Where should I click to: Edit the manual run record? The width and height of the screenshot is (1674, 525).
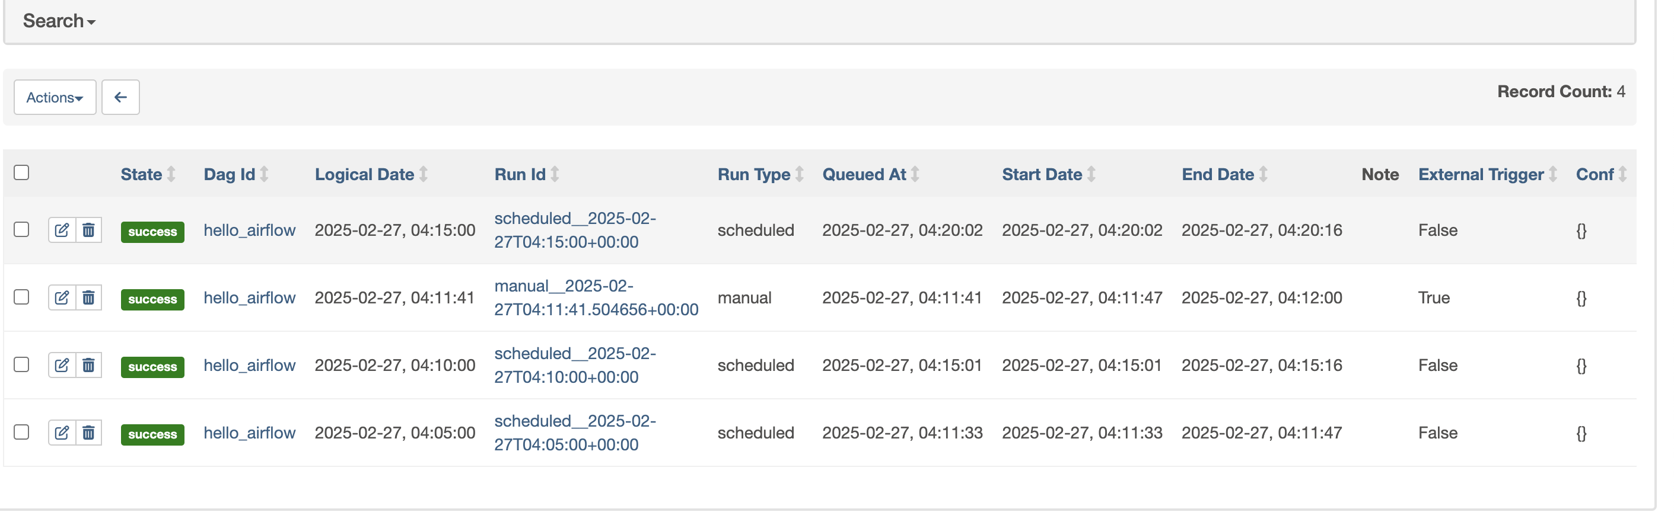tap(62, 299)
